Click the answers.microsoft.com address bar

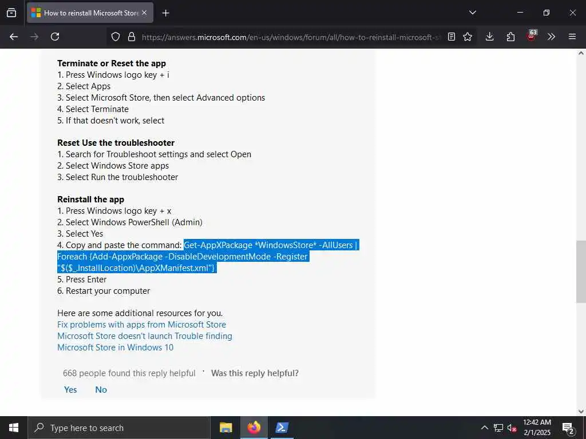click(x=291, y=37)
